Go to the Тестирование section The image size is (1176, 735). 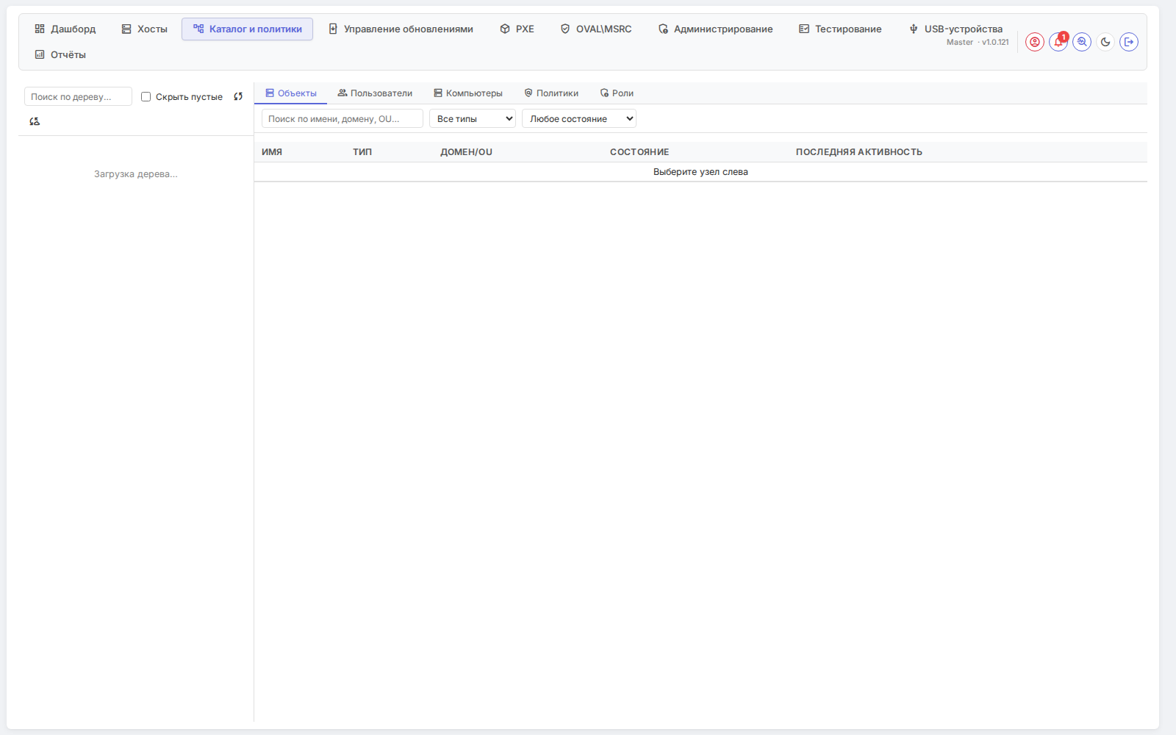click(x=840, y=29)
